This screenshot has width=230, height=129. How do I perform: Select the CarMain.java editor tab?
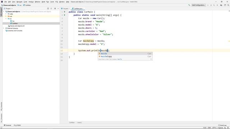tap(78, 9)
